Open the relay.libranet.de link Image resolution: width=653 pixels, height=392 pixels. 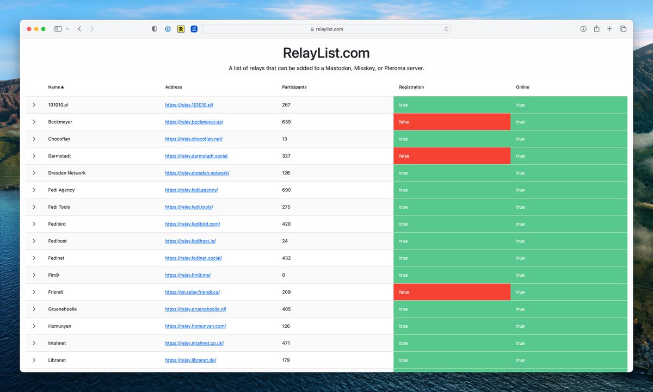(x=191, y=360)
